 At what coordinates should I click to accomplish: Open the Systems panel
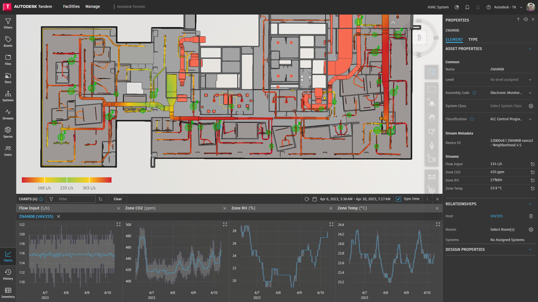click(8, 96)
